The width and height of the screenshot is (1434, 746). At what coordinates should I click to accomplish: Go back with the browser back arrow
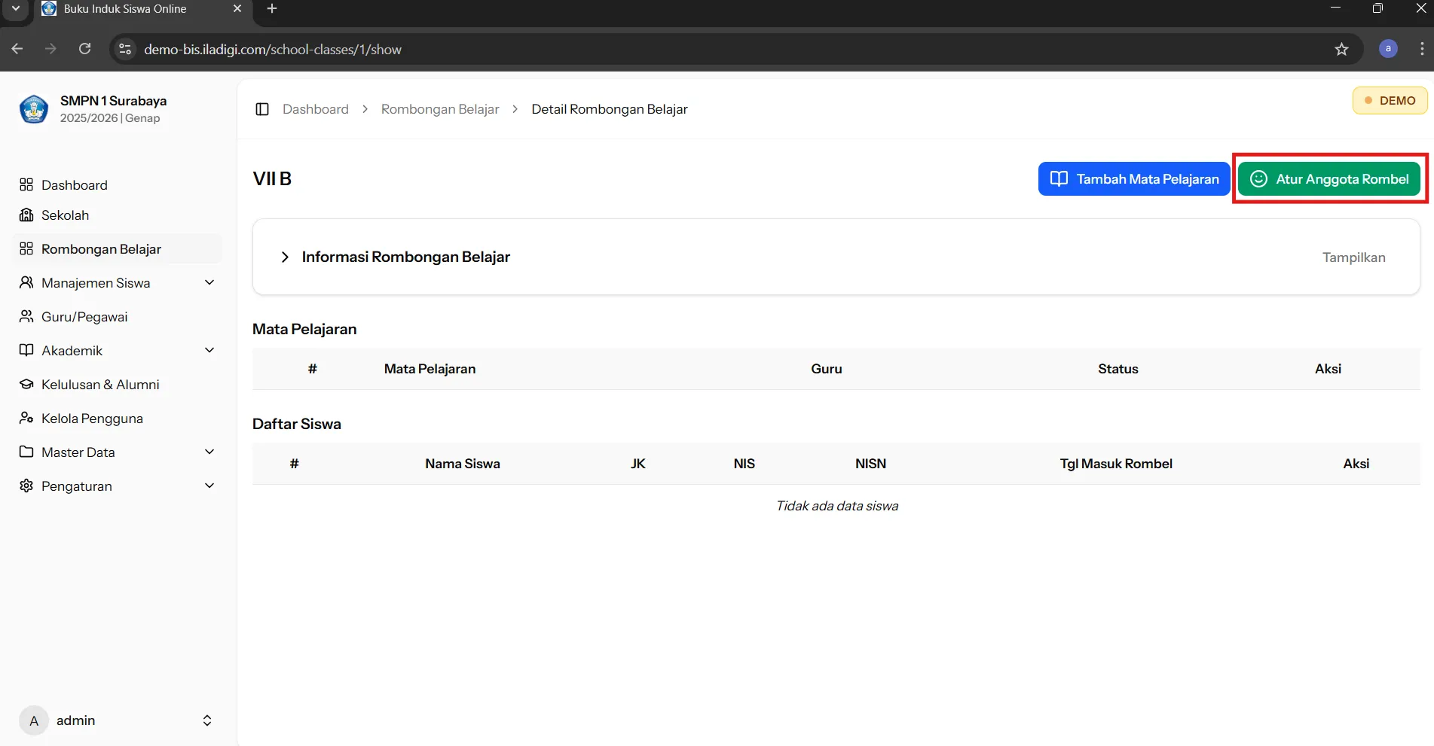[17, 49]
